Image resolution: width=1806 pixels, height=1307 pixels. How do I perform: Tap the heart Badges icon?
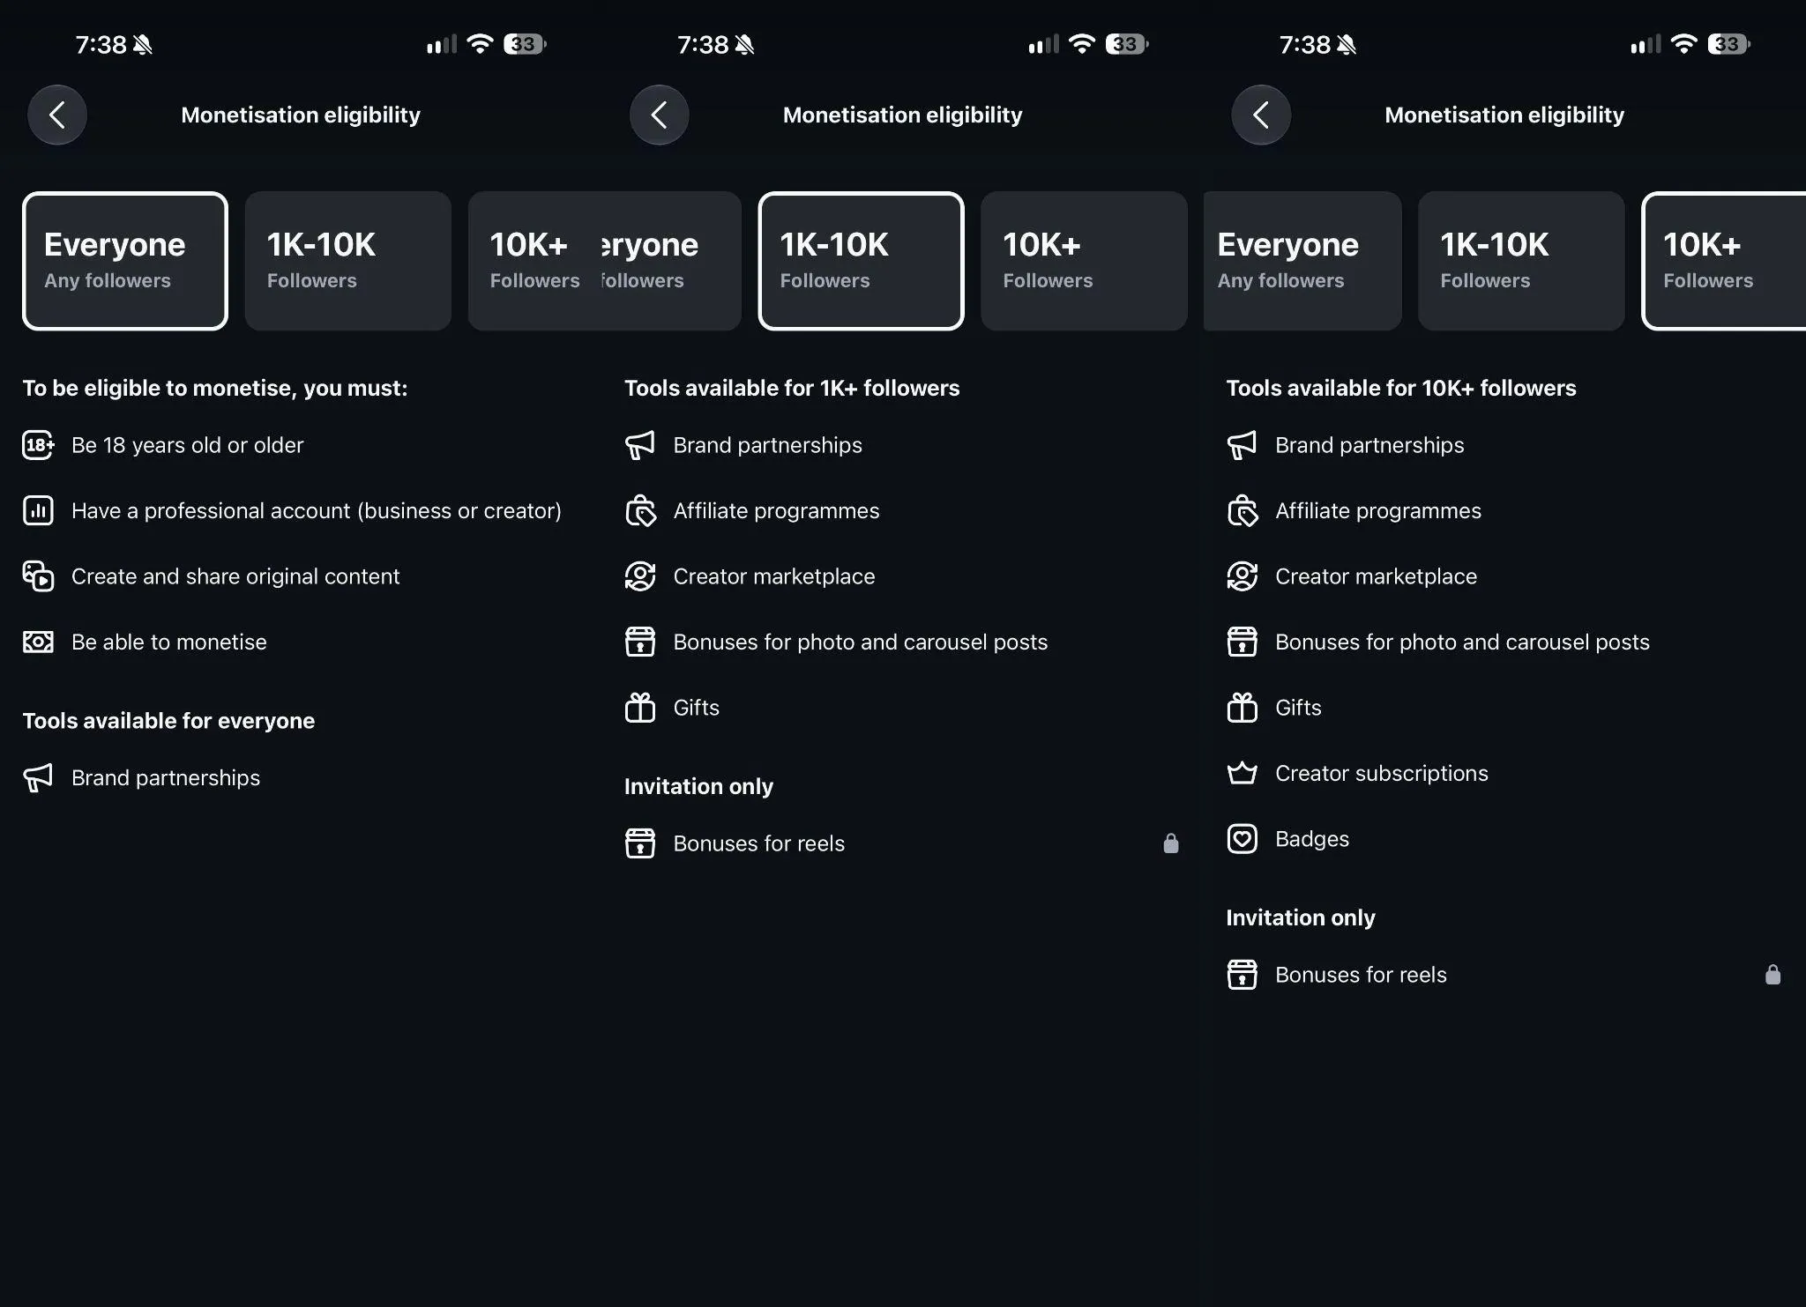point(1242,839)
